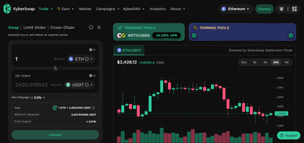Click the ETH logo in ETH/USDT tab
This screenshot has height=143, width=304.
119,51
